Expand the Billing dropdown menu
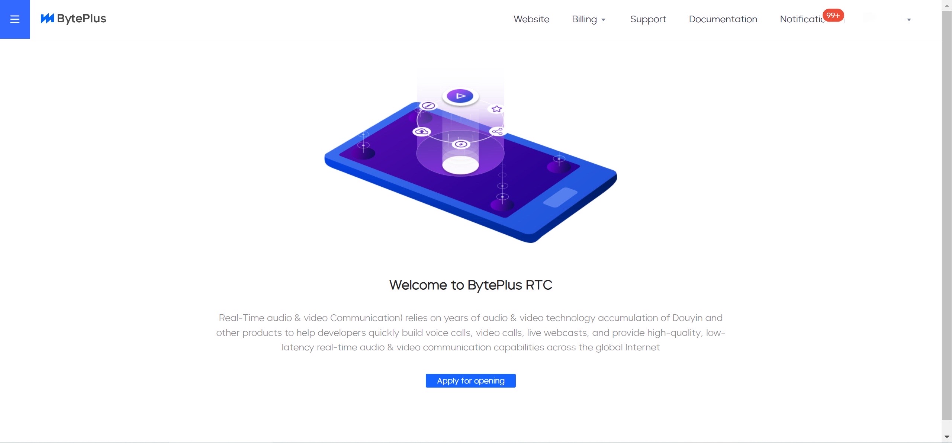Screen dimensions: 952x443 (x=584, y=19)
